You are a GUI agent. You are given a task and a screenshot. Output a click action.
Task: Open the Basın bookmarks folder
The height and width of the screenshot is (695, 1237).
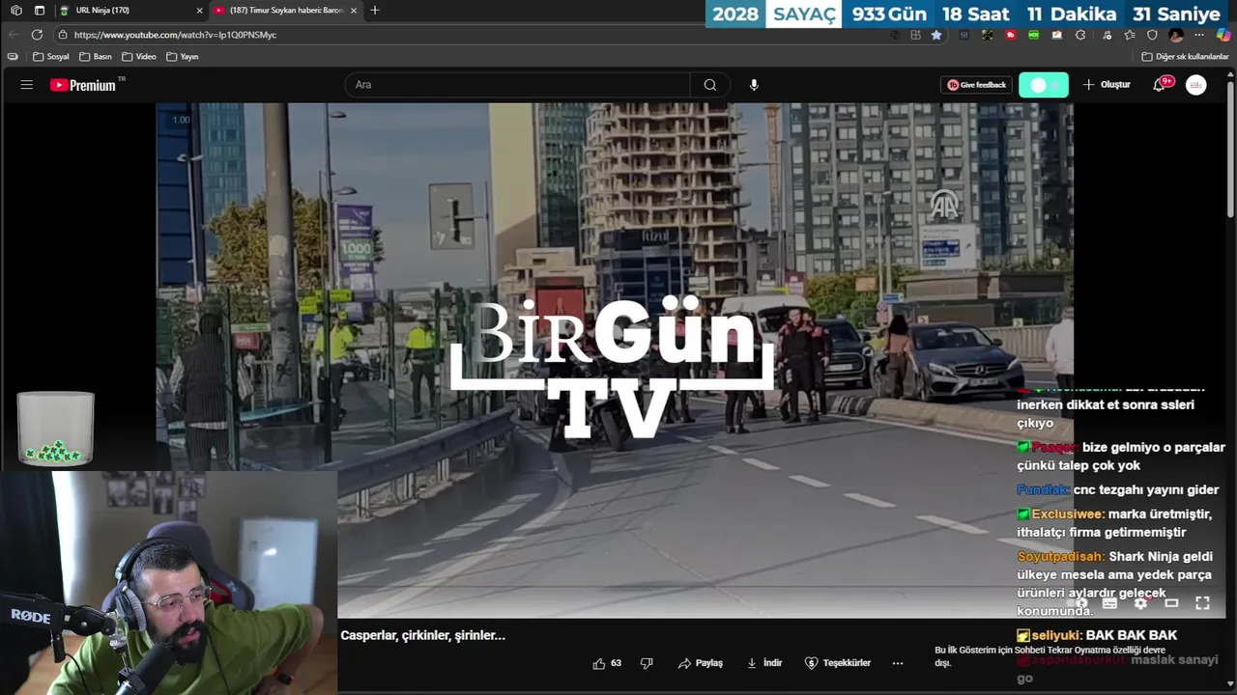tap(95, 57)
